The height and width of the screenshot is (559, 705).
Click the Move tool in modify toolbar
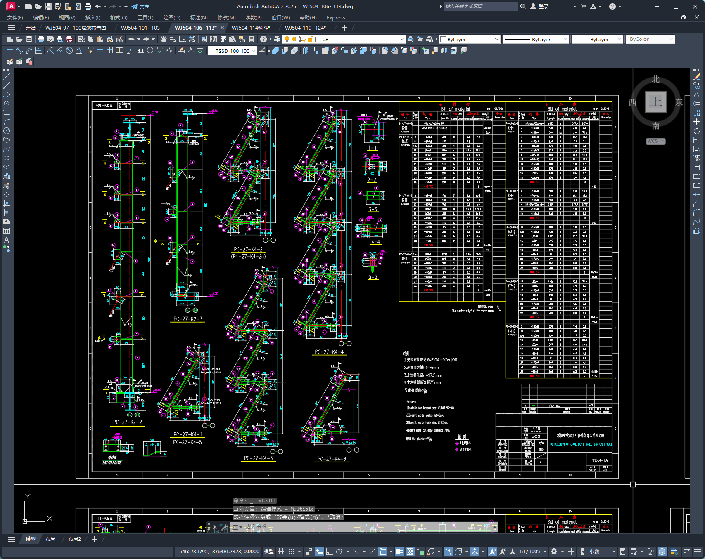tap(697, 122)
